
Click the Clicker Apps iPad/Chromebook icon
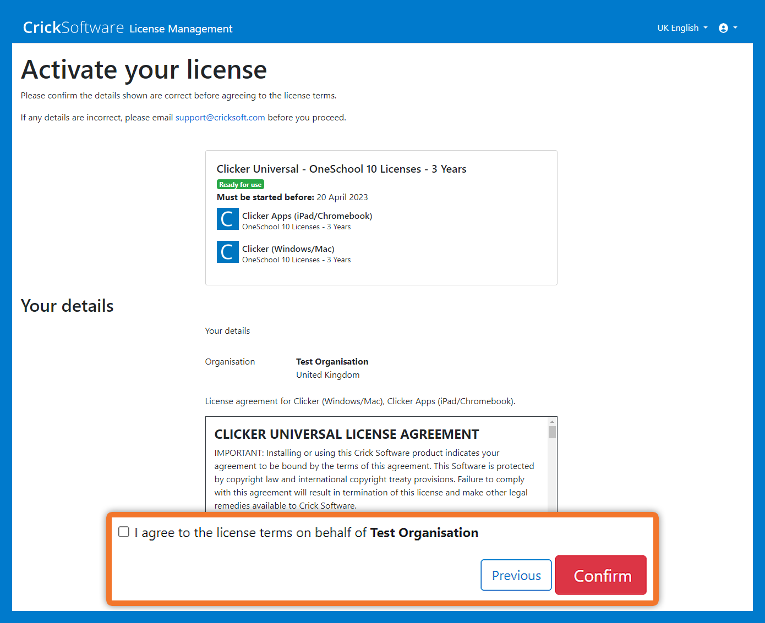click(x=227, y=219)
